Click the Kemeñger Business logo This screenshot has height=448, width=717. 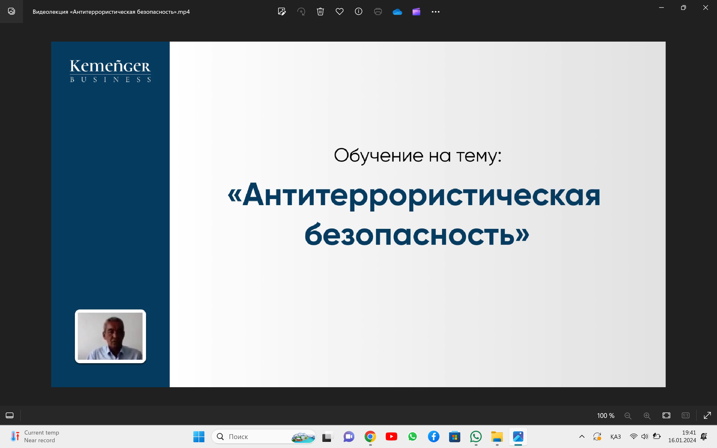[x=110, y=71]
